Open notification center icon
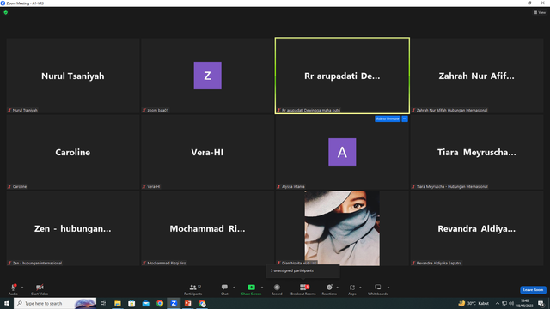Viewport: 550px width, 309px height. [x=541, y=303]
